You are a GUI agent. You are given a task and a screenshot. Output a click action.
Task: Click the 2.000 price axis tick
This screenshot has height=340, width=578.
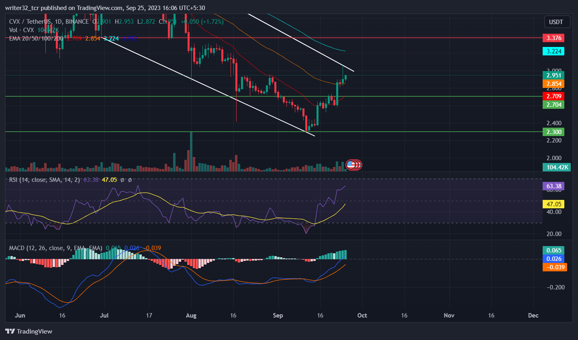[x=554, y=158]
